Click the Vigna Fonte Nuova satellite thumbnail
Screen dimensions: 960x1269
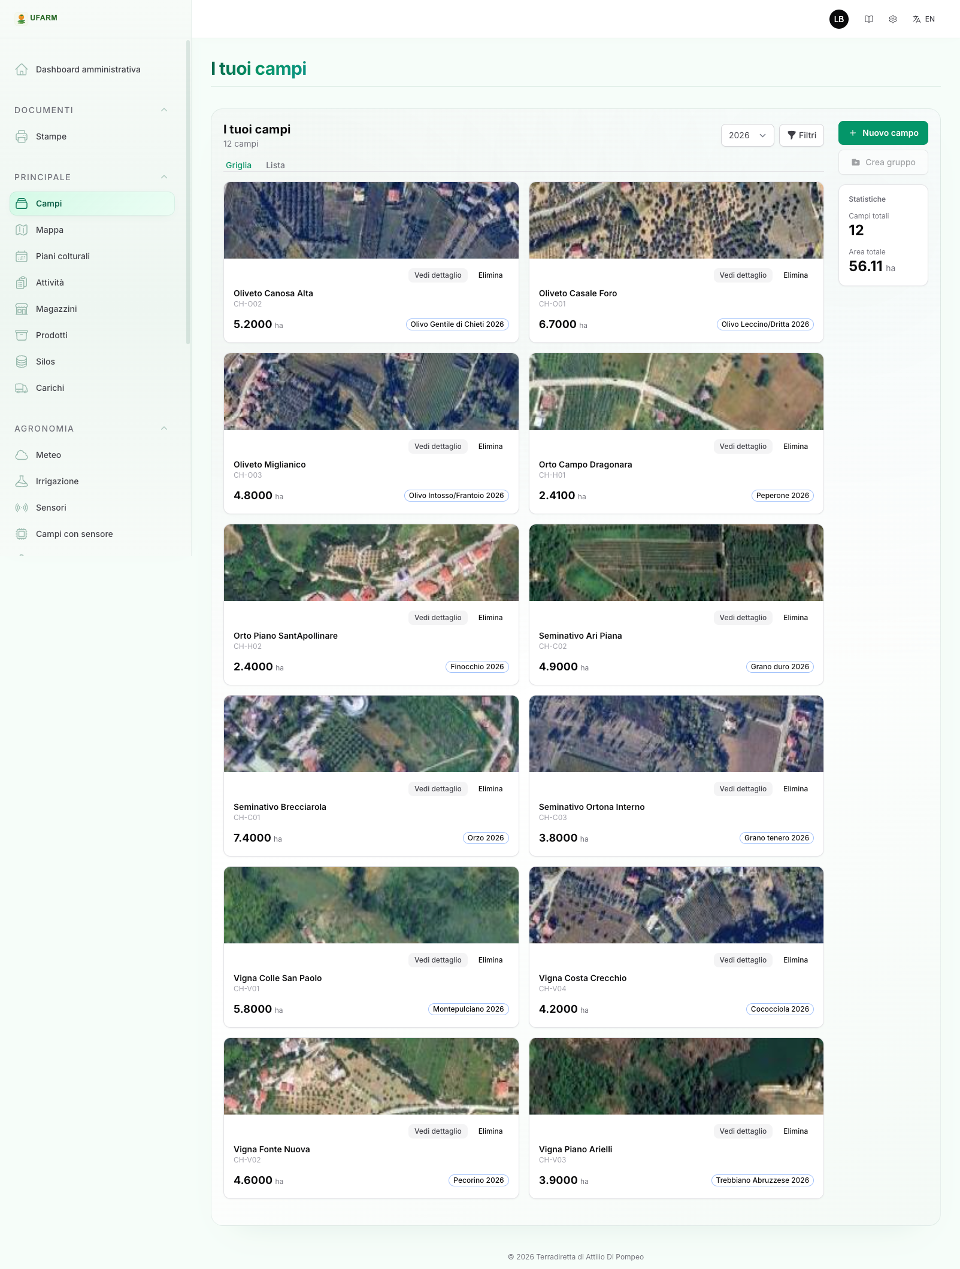coord(370,1076)
